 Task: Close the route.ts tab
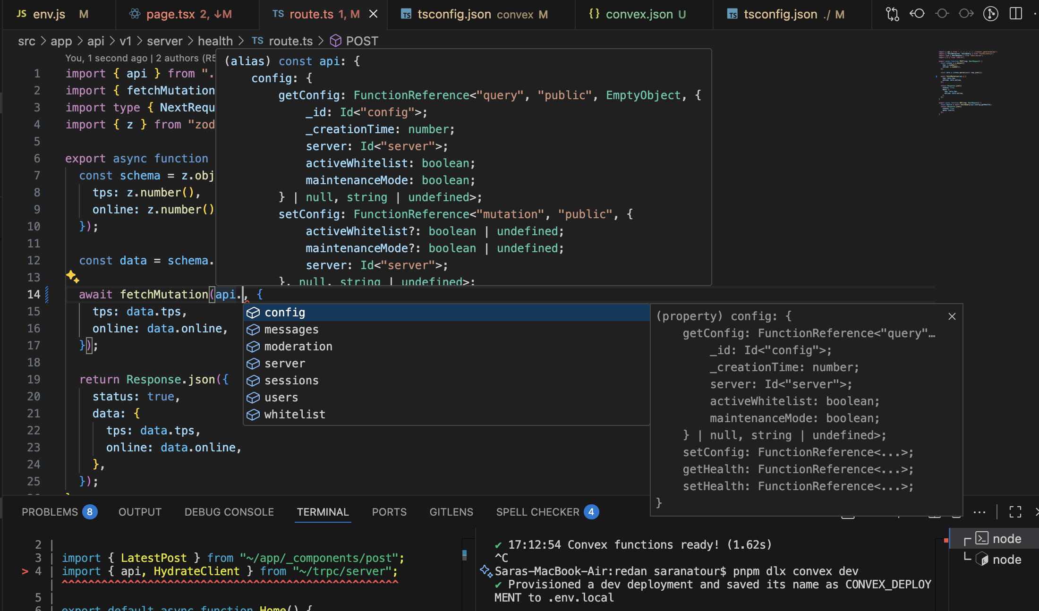(373, 14)
